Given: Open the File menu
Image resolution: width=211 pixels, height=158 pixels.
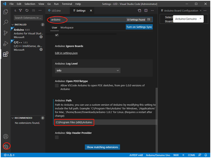Looking at the screenshot, I should coord(12,4).
